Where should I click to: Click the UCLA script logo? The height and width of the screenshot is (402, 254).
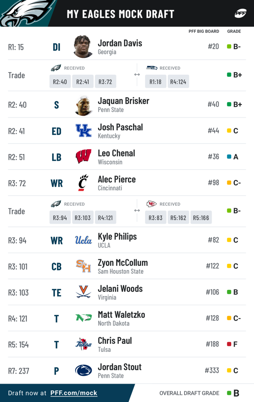84,240
